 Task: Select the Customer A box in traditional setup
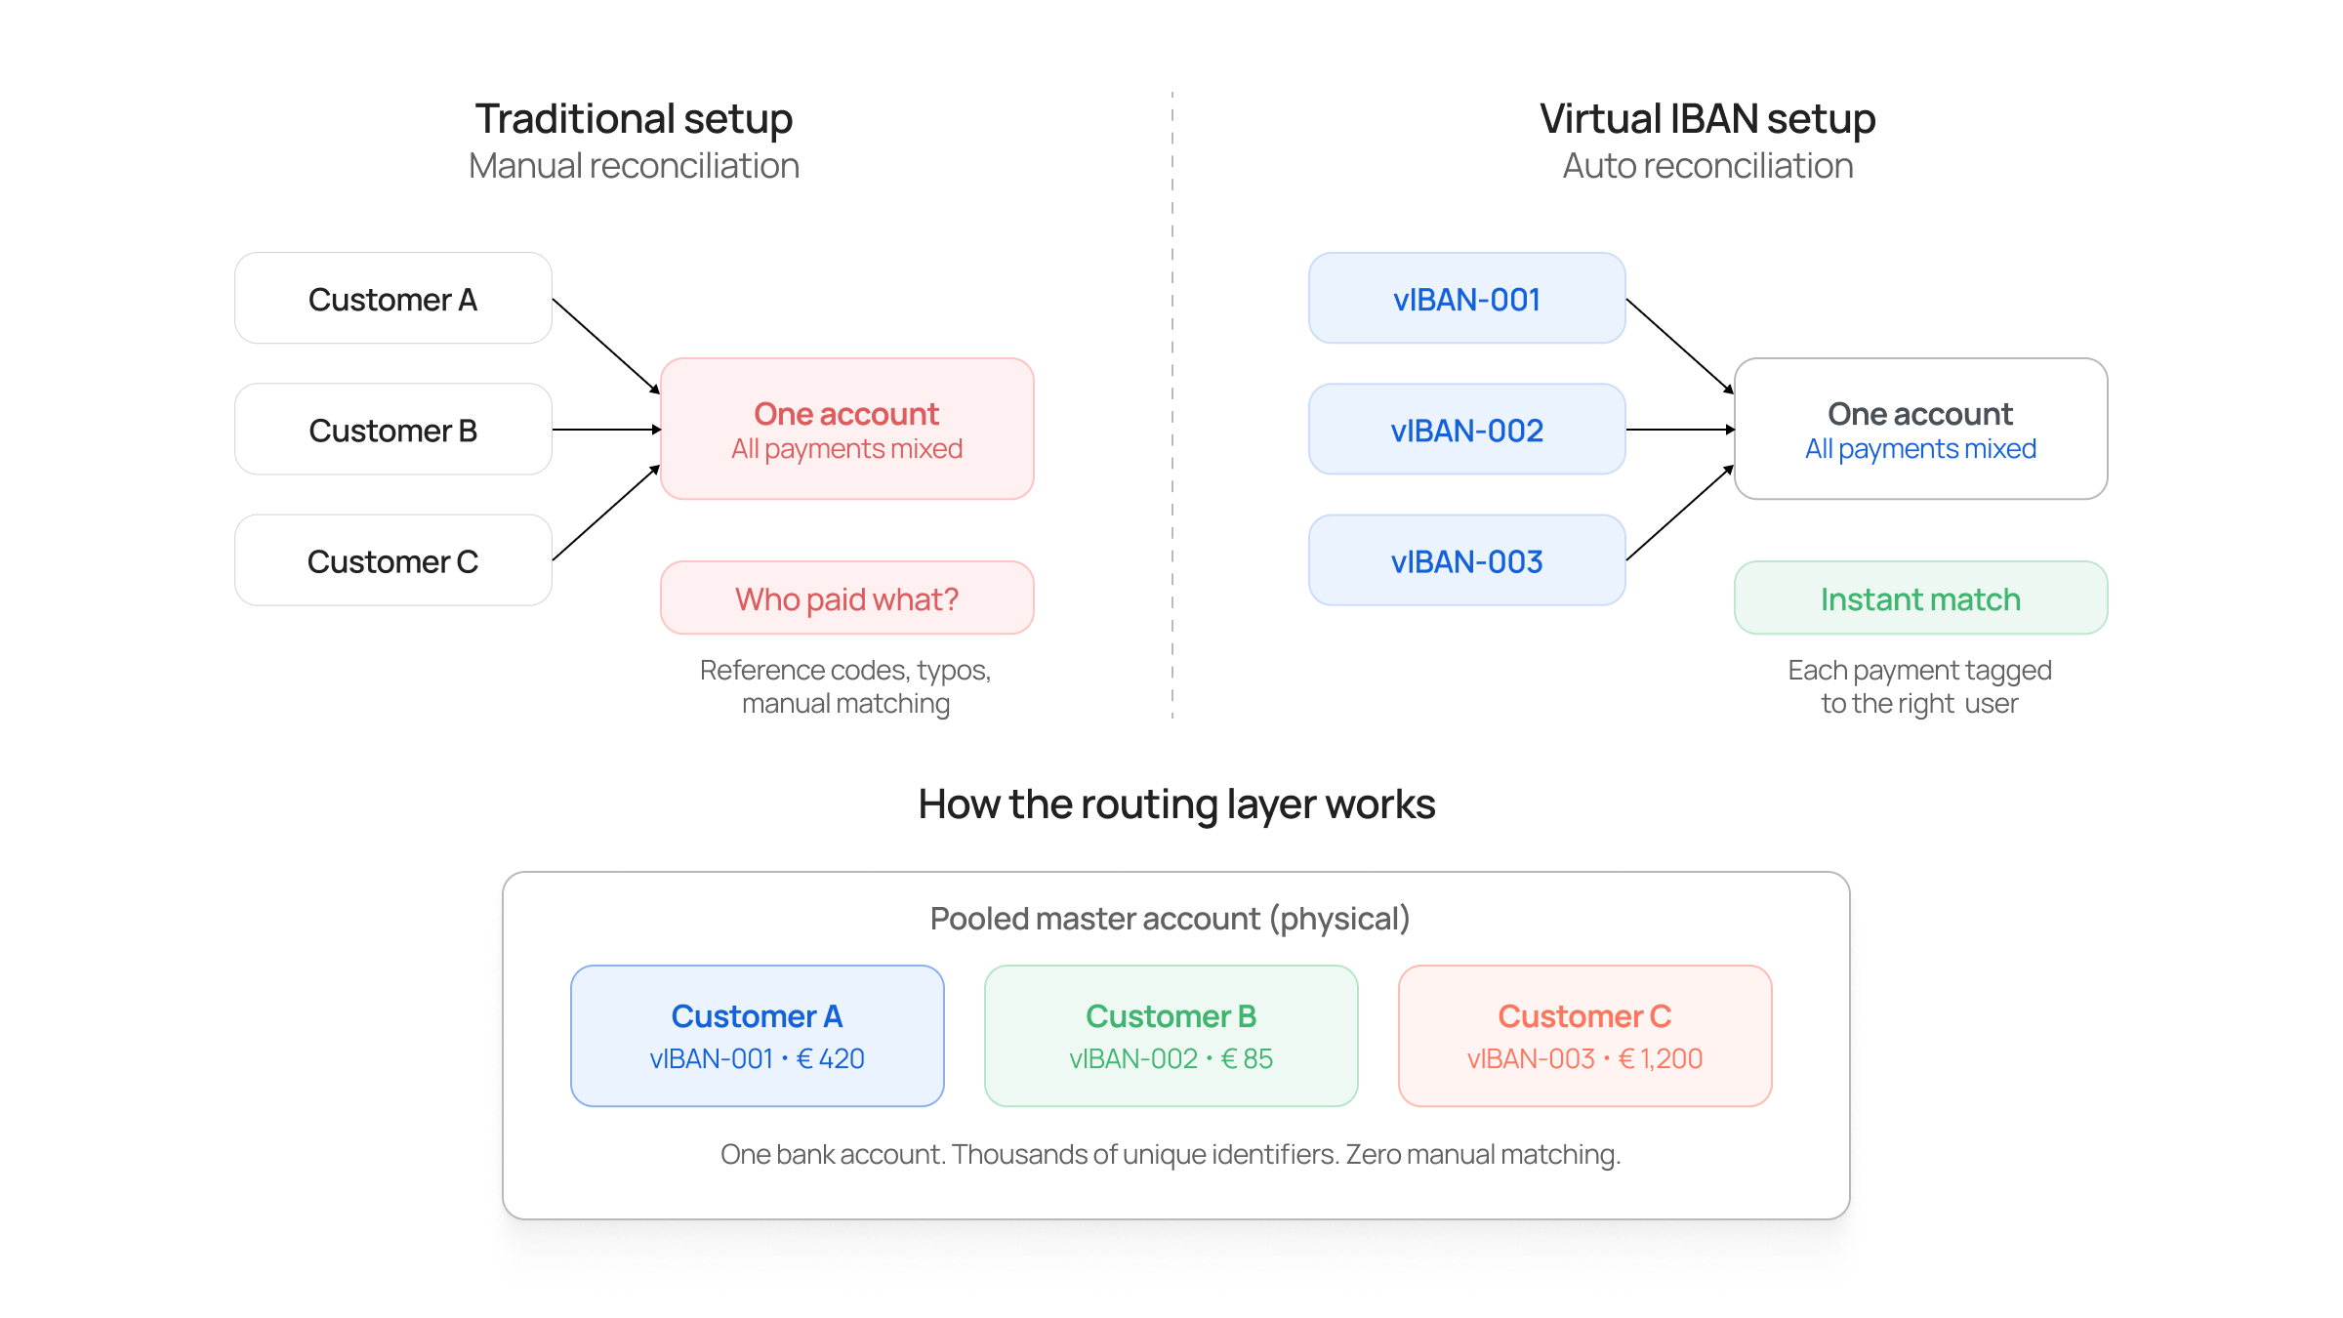pyautogui.click(x=392, y=299)
